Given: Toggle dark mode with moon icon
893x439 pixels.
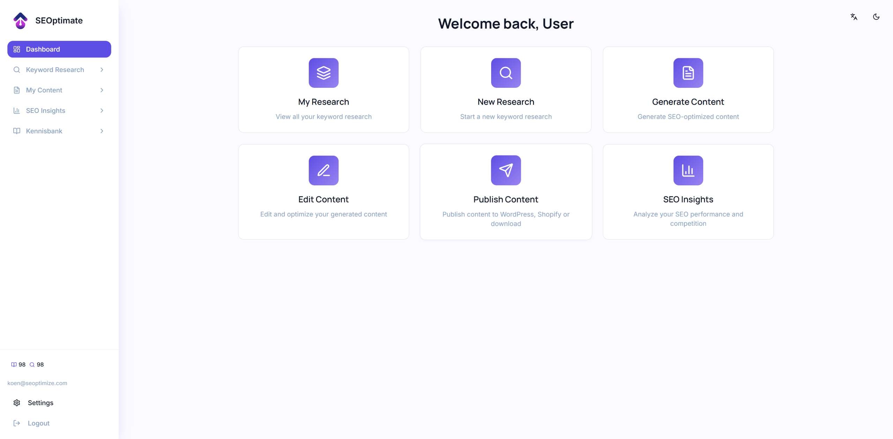Looking at the screenshot, I should [x=876, y=17].
